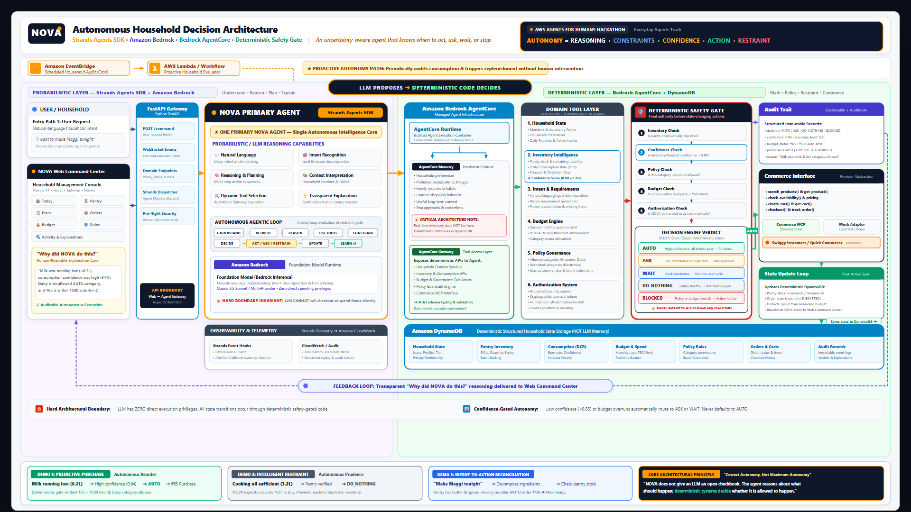
Task: Click the Rules shield icon
Action: coord(86,225)
